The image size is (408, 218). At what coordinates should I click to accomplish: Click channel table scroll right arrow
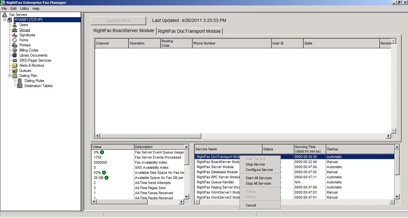tap(389, 136)
